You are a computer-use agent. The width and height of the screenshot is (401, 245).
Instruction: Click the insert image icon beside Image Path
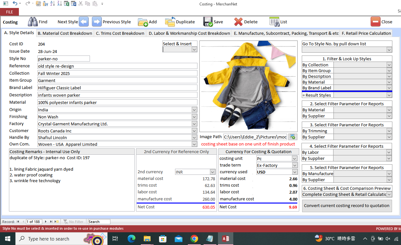point(293,137)
